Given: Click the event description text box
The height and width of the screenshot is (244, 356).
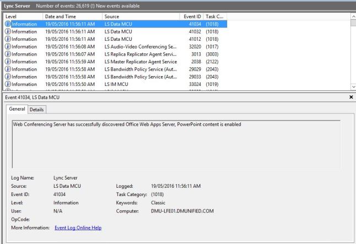Looking at the screenshot, I should [x=176, y=144].
